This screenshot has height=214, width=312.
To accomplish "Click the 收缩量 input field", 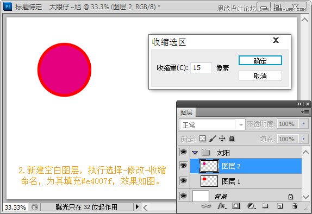I will click(x=201, y=67).
